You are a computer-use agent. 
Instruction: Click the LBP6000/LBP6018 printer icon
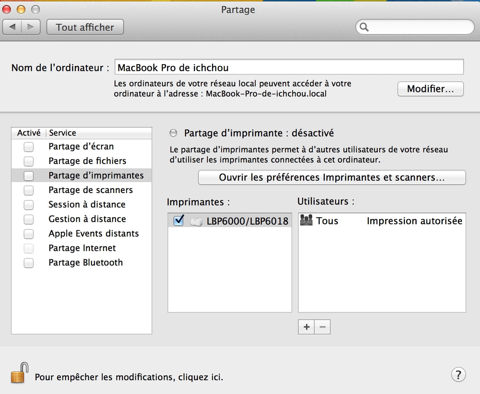click(x=196, y=222)
